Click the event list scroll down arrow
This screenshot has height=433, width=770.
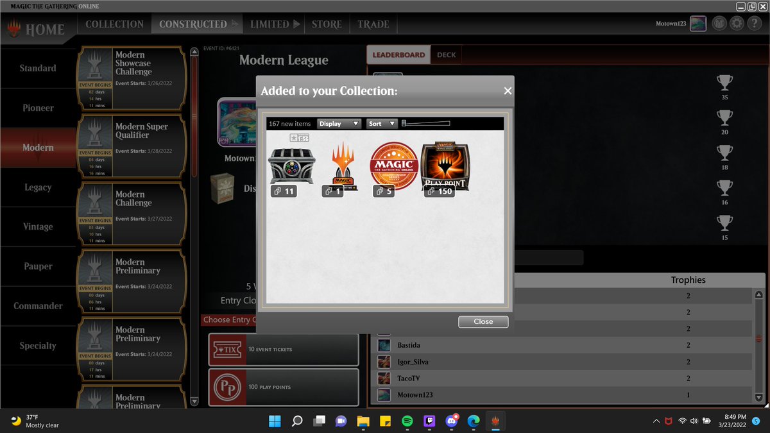point(195,402)
